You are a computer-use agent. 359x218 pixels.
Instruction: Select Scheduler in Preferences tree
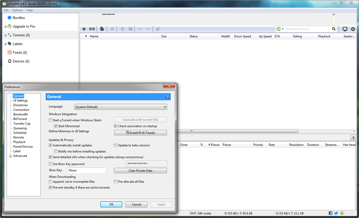click(20, 133)
